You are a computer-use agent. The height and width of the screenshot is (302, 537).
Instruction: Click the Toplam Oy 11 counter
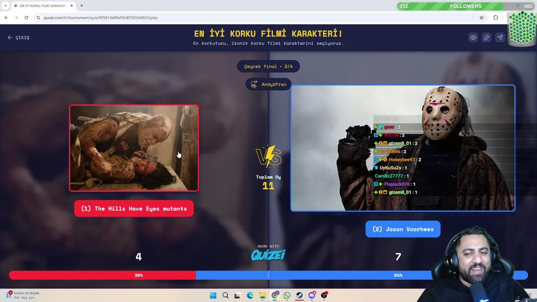(268, 182)
